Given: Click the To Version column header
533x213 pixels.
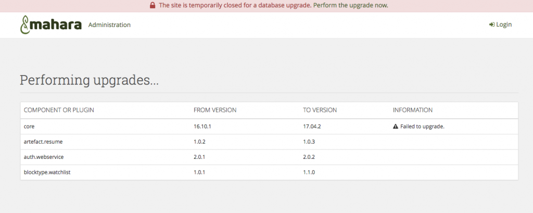Looking at the screenshot, I should click(320, 110).
